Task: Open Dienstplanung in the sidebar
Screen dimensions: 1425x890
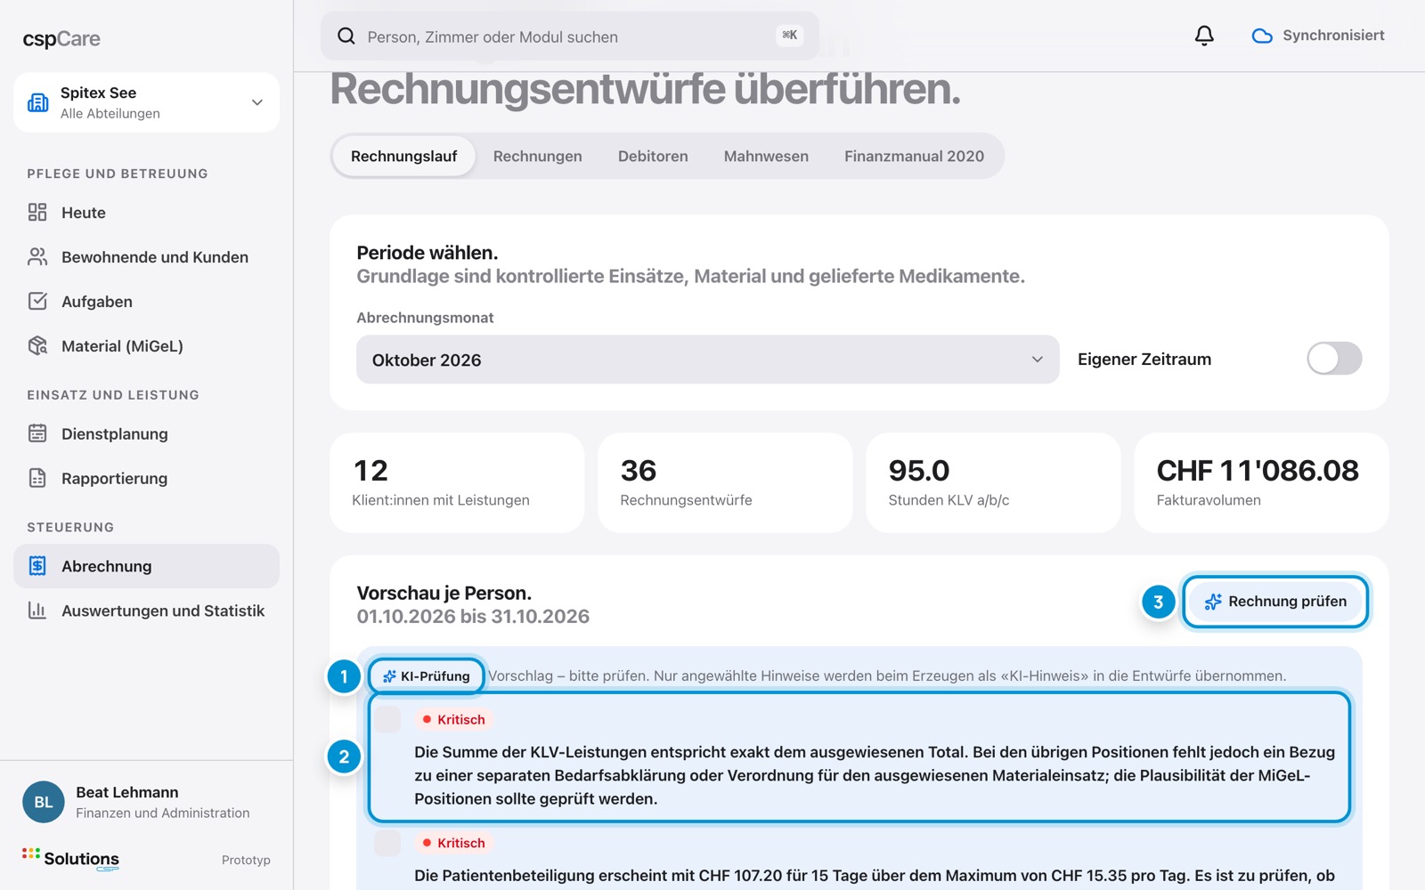Action: [x=146, y=434]
